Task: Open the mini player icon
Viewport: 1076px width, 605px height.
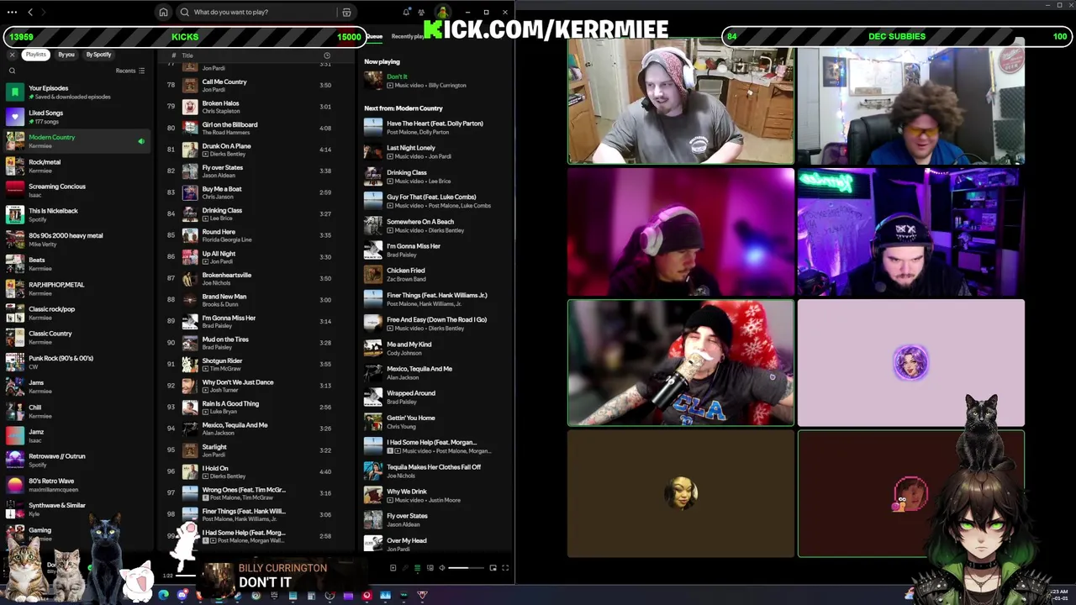Action: coord(493,568)
